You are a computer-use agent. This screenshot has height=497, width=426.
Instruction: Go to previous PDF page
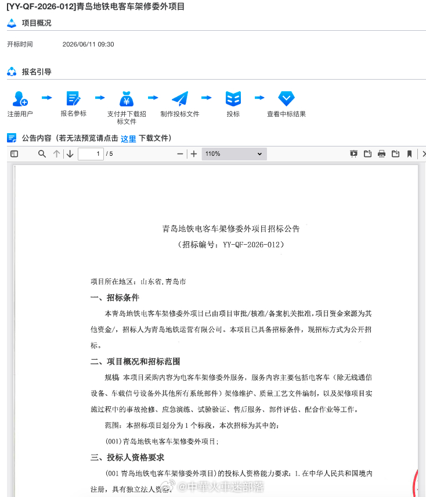tap(56, 154)
